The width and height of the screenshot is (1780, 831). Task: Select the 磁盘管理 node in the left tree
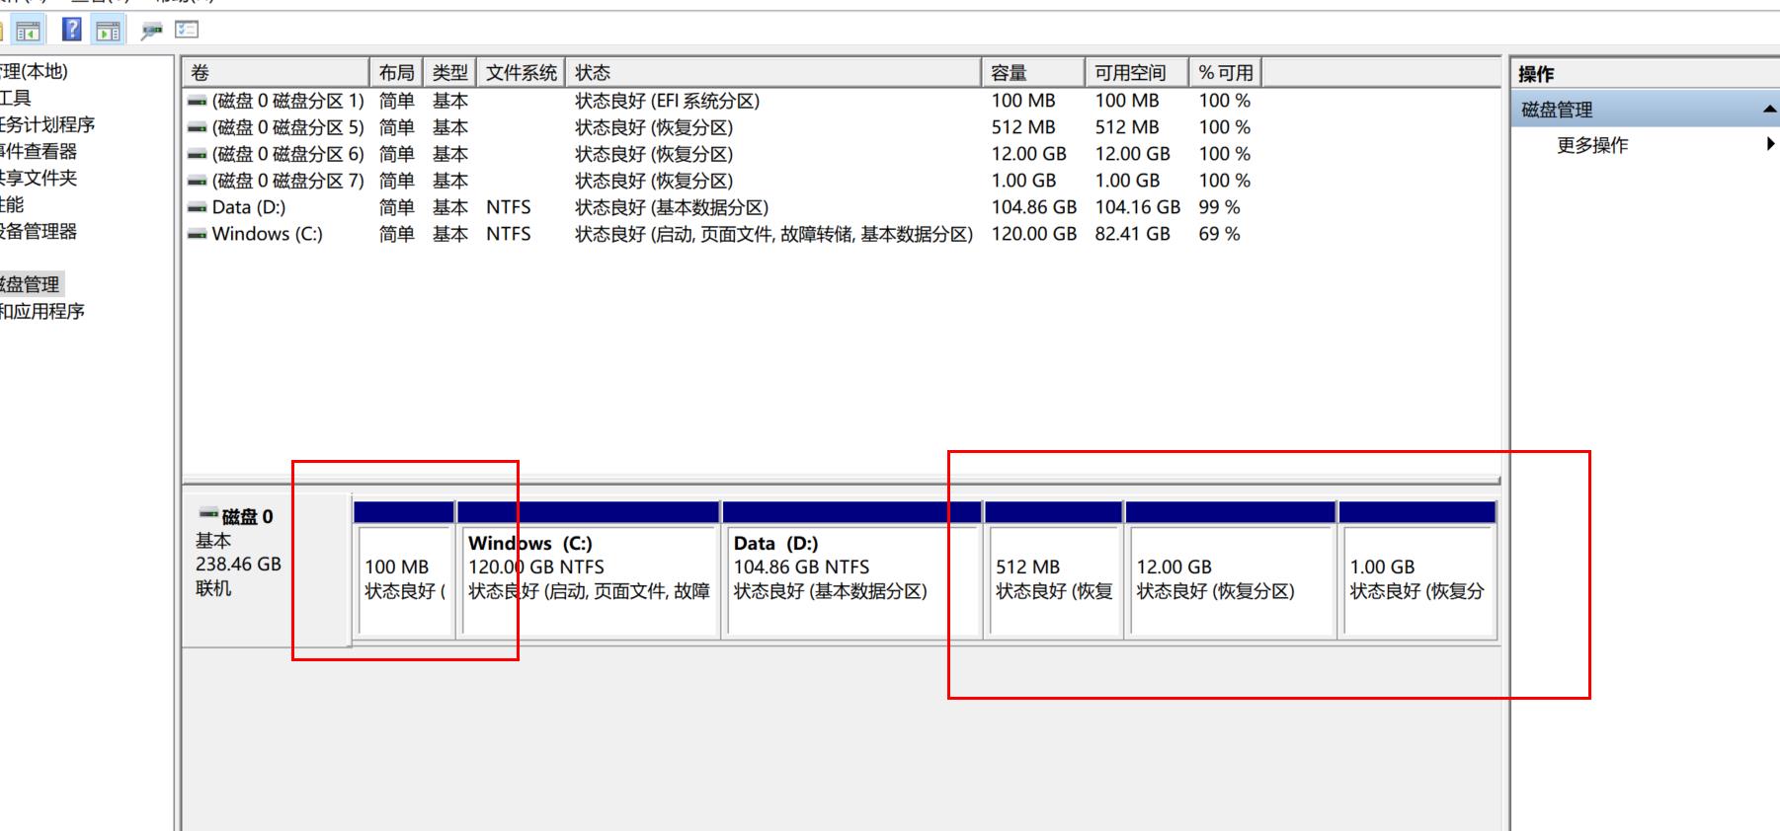tap(30, 284)
